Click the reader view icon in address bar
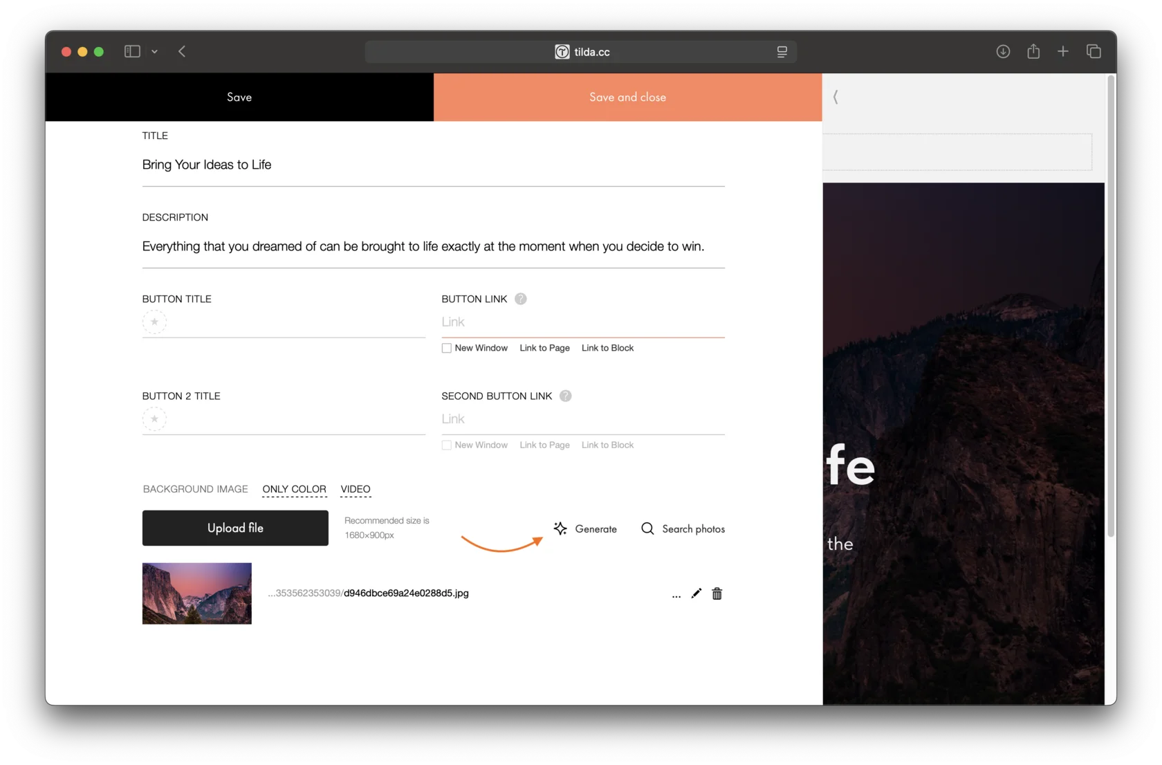Screen dimensions: 1162x765 click(x=782, y=52)
